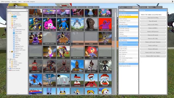Screen dimensions: 174x98
Task: Open the Construction Props spawnlist
Action: (x=20, y=30)
